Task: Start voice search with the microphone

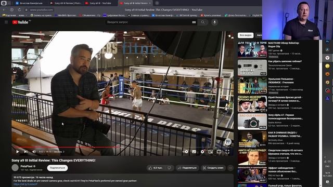Action: [214, 22]
